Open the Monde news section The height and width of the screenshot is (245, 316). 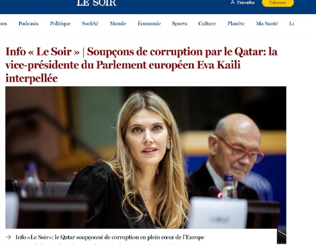click(x=118, y=24)
